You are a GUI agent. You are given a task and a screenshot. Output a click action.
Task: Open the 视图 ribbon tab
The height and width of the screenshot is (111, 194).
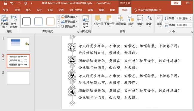coord(101,10)
